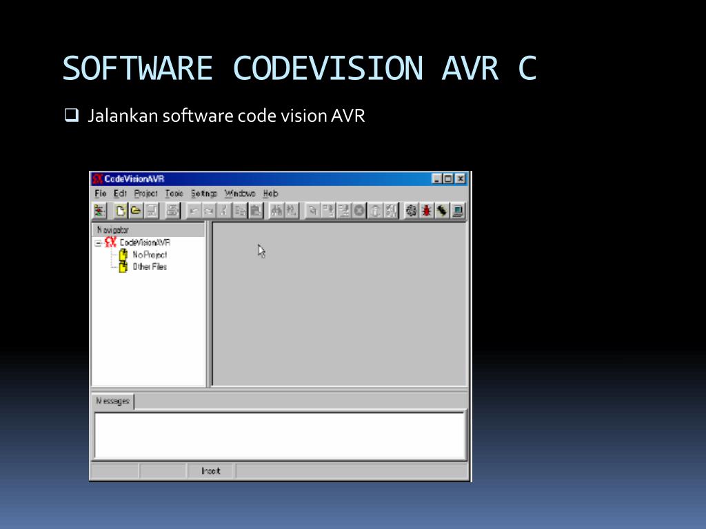Click the Check Syntax toolbar icon
The height and width of the screenshot is (529, 706).
click(312, 211)
